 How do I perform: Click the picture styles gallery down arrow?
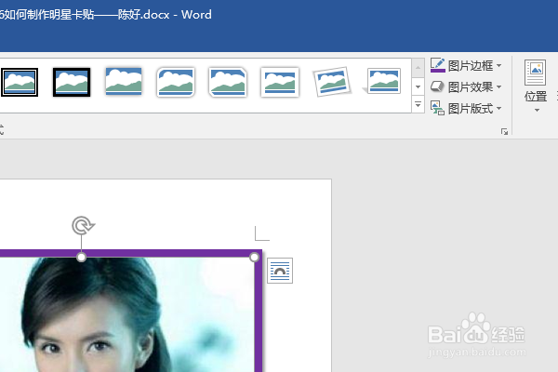click(418, 86)
